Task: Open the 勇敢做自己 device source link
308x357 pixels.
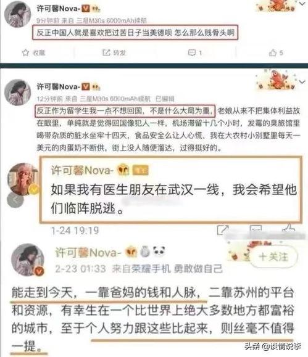Action: pyautogui.click(x=198, y=269)
